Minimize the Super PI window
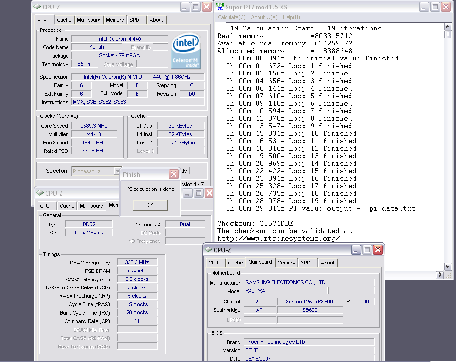 [424, 7]
